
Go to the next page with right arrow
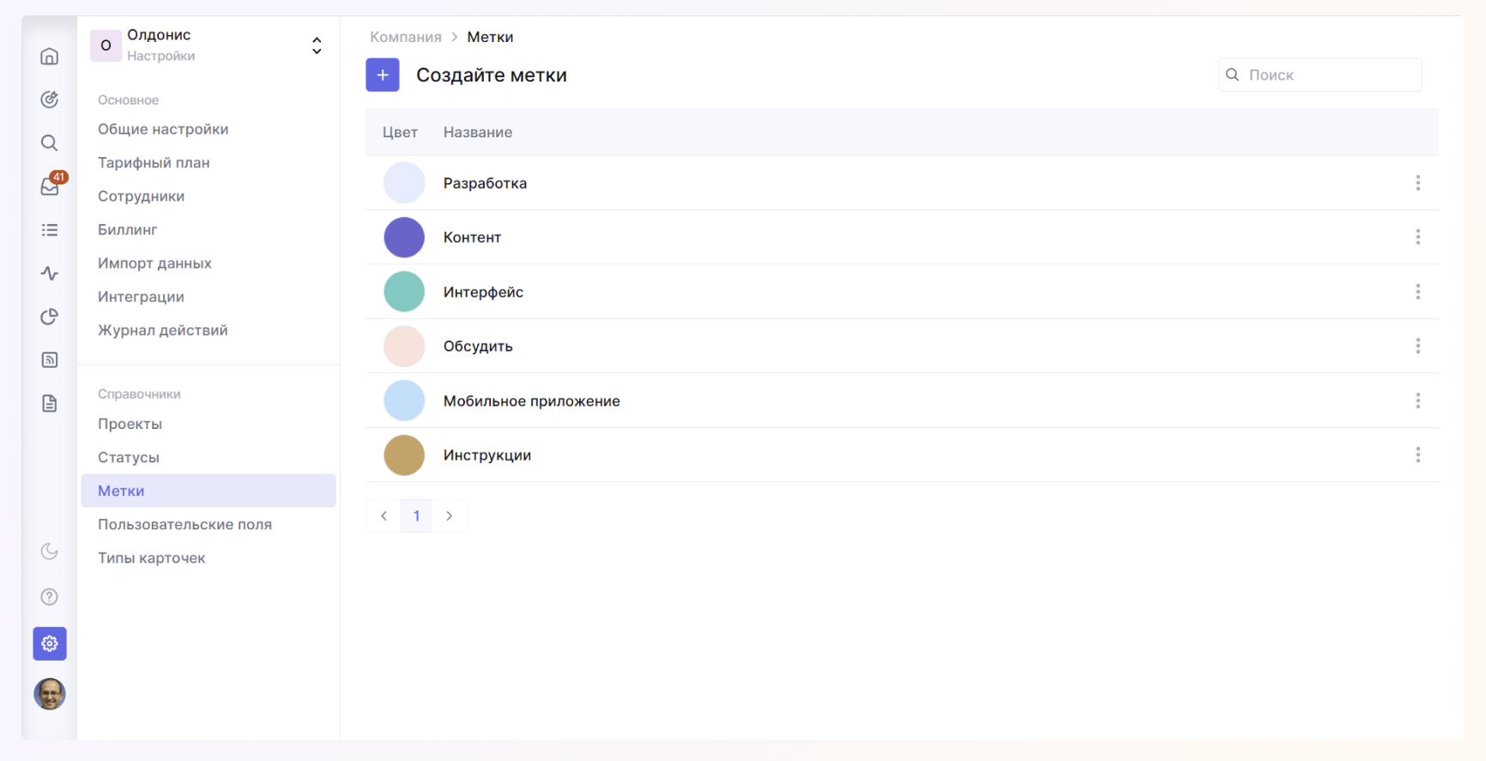click(x=449, y=516)
